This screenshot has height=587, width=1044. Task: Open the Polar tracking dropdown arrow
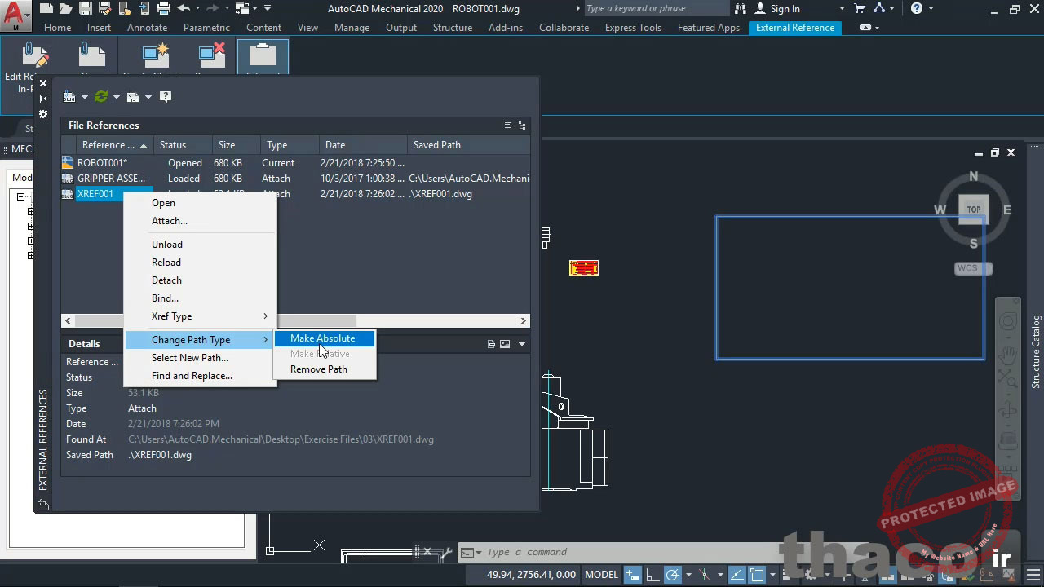688,576
